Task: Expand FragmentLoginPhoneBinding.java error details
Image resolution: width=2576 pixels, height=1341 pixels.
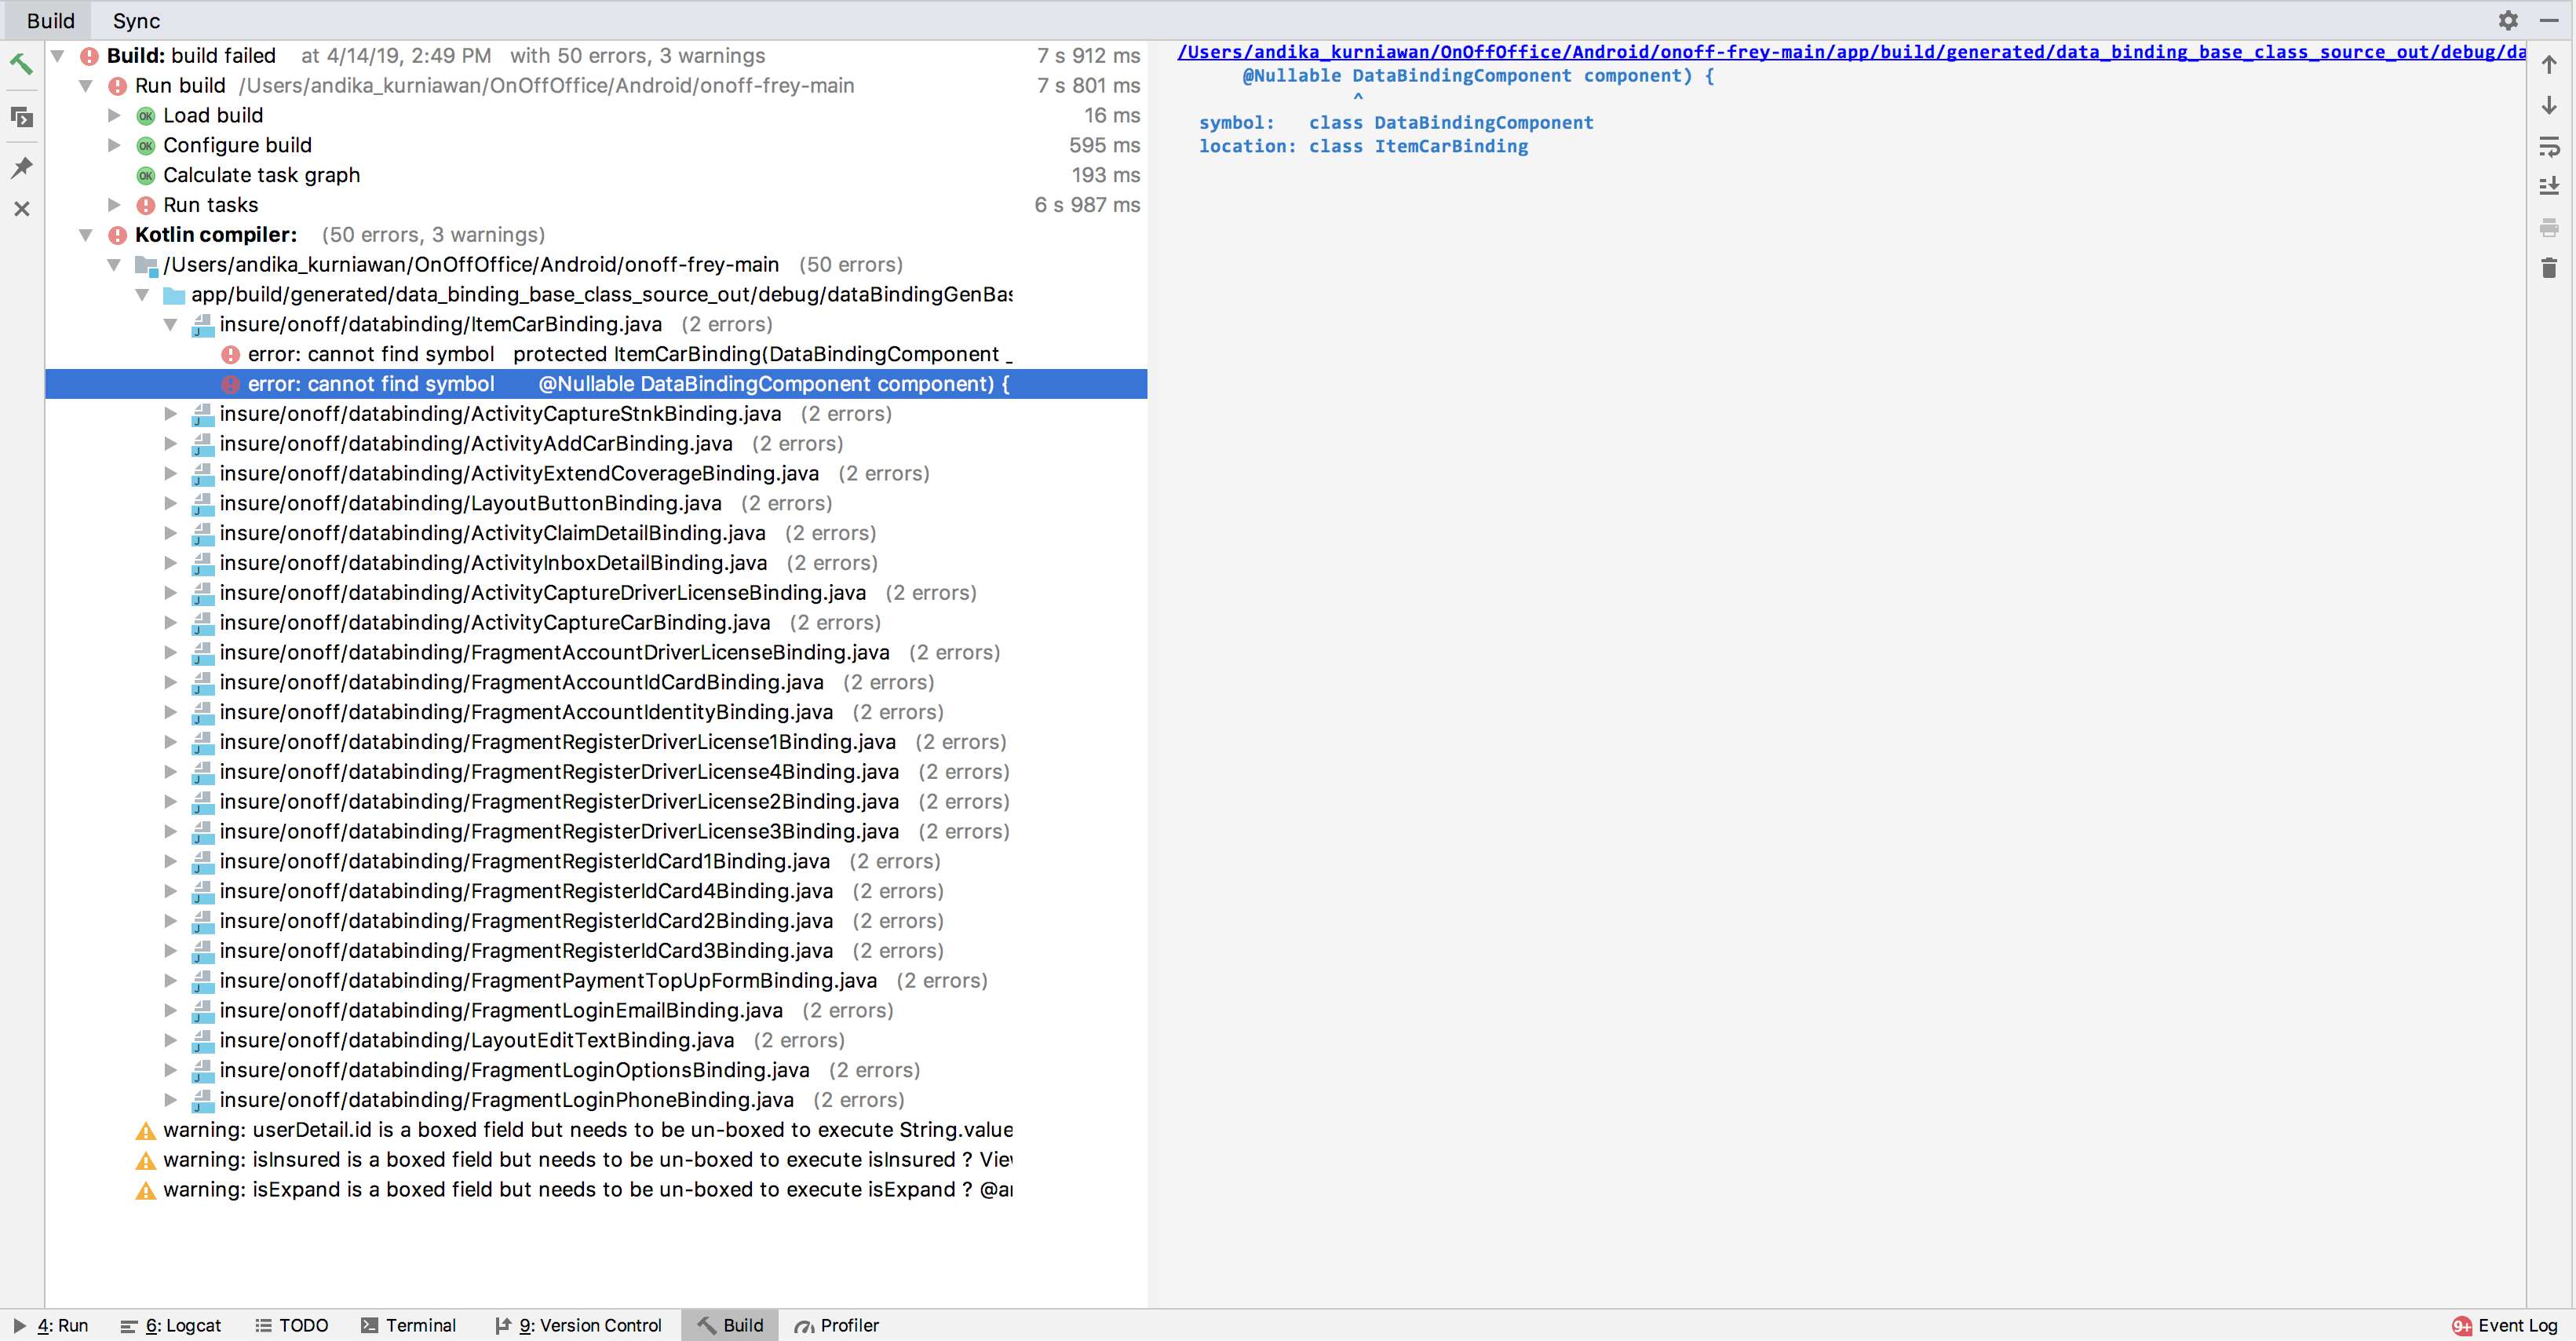Action: (170, 1100)
